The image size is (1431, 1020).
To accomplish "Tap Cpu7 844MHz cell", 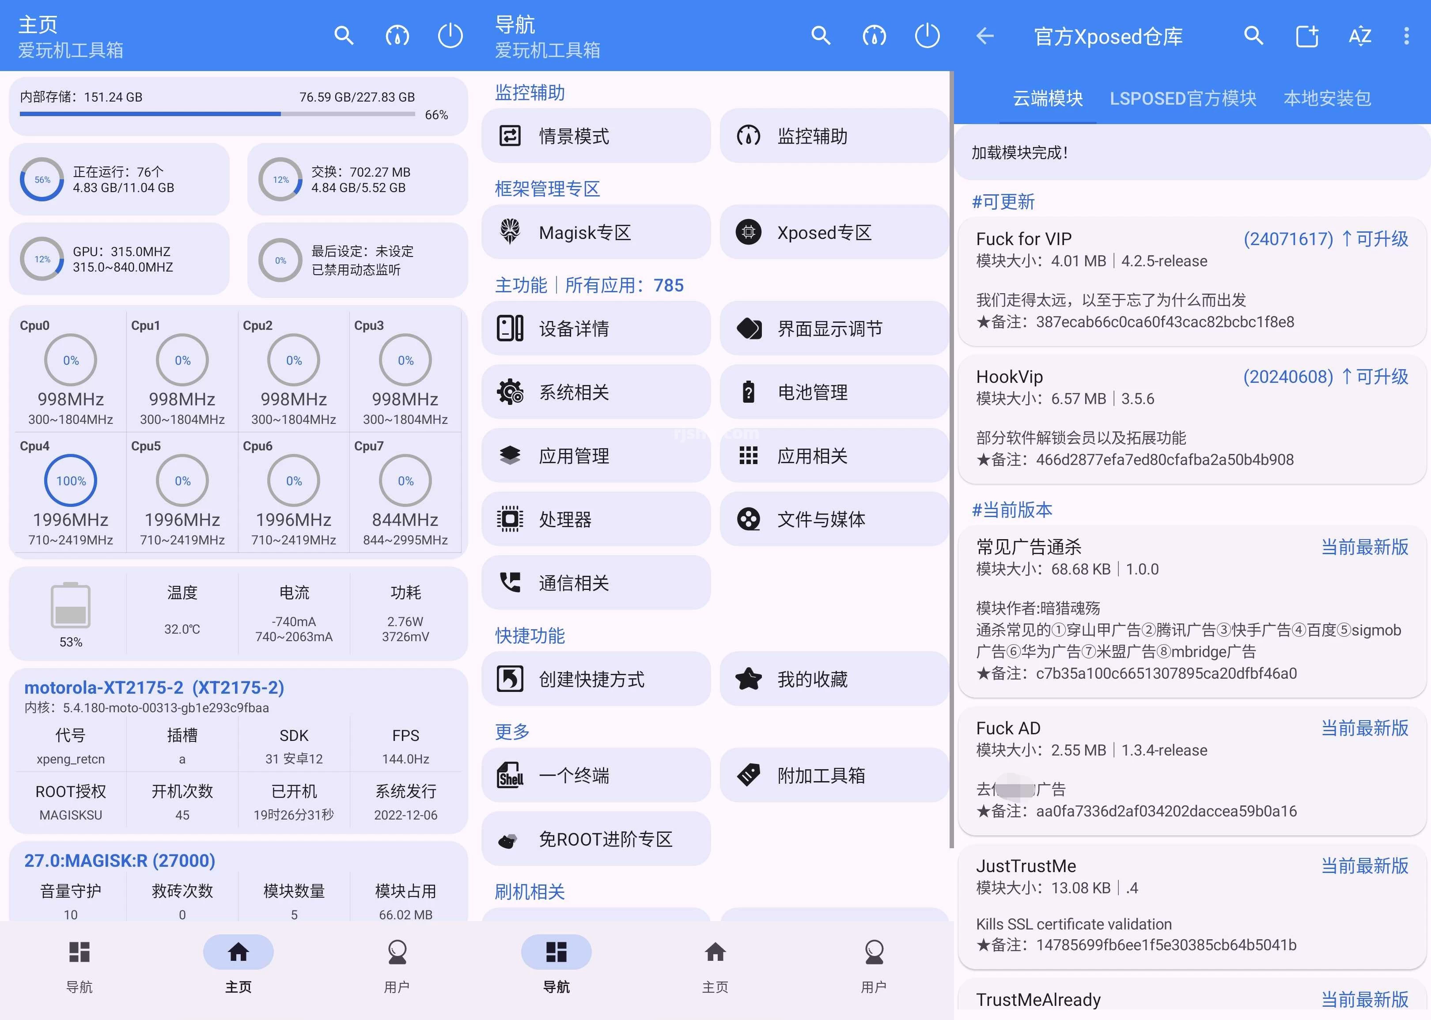I will click(x=405, y=493).
